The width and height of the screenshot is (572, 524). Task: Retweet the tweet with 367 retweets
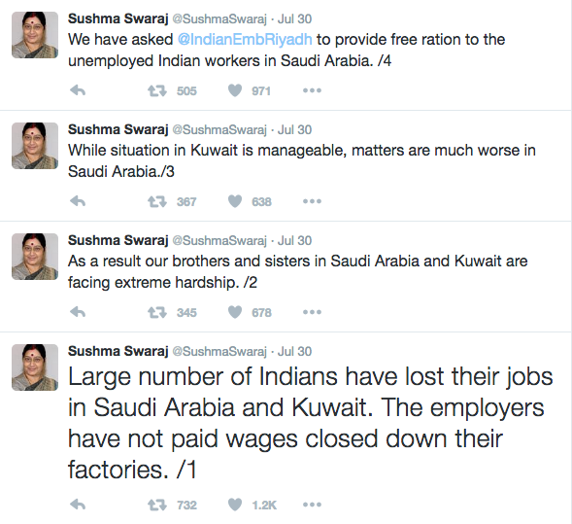pyautogui.click(x=157, y=201)
